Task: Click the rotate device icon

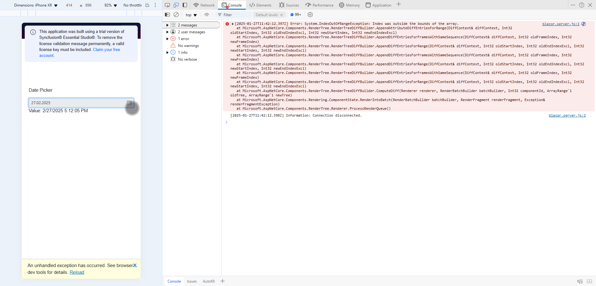Action: [x=147, y=5]
